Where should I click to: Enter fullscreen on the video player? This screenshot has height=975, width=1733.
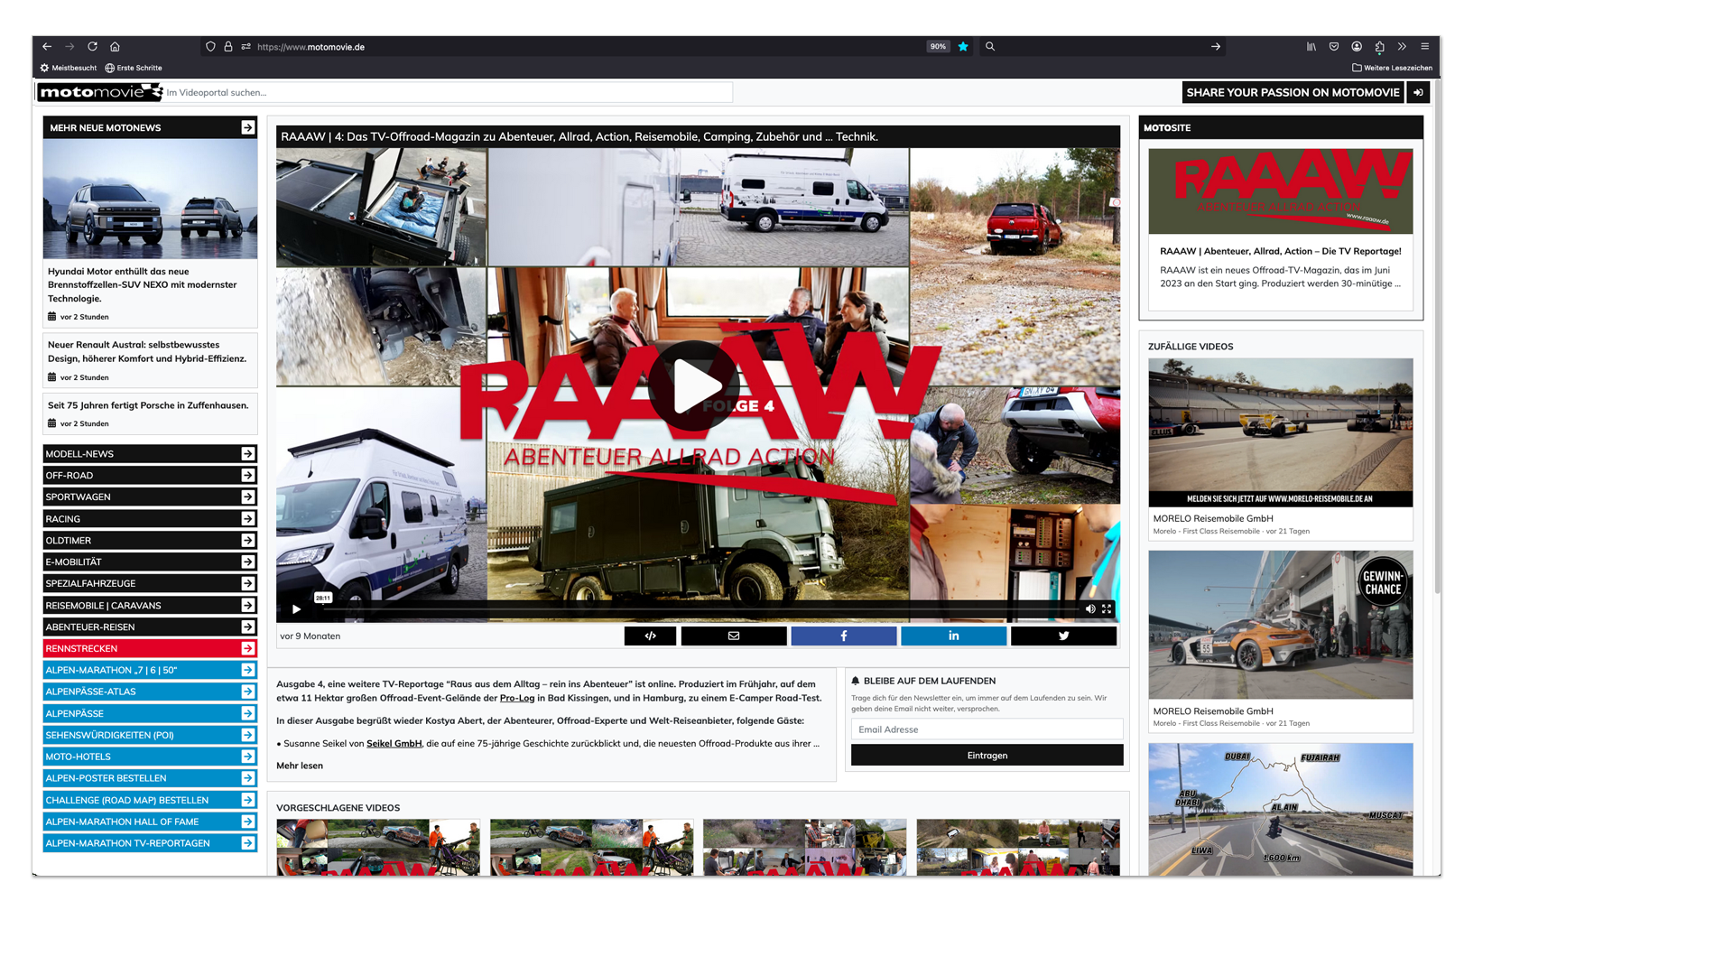(x=1107, y=609)
